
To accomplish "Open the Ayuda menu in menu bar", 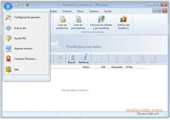I will [108, 11].
